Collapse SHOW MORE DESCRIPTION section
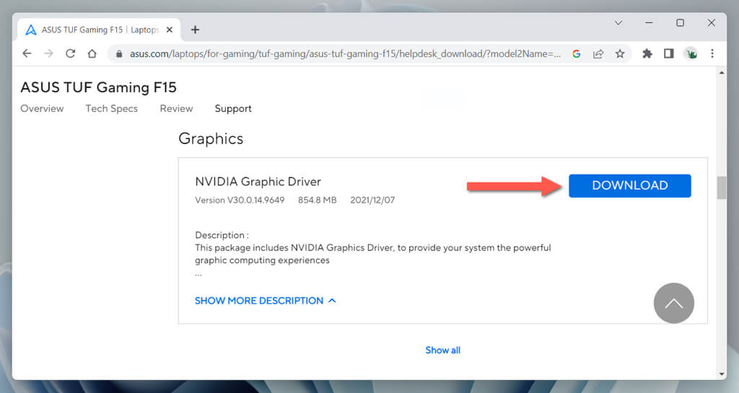Image resolution: width=739 pixels, height=393 pixels. (x=265, y=301)
